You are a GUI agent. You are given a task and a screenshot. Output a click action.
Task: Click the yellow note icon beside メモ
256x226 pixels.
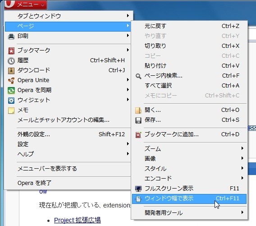pos(11,111)
